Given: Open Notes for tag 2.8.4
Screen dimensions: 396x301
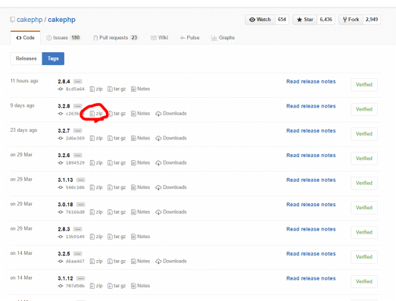Looking at the screenshot, I should pos(140,89).
